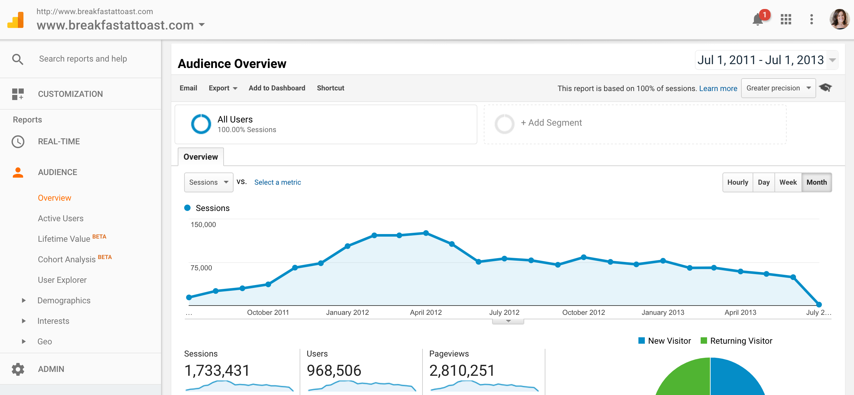The image size is (854, 395).
Task: Click the Real-Time clock icon
Action: [x=18, y=141]
